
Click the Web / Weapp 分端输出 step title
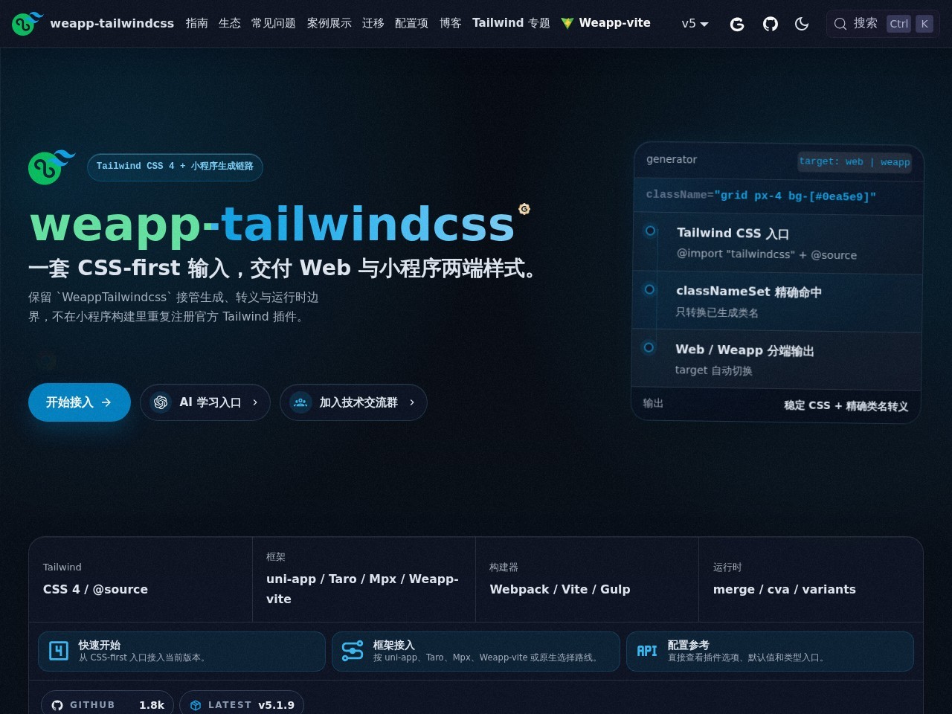click(744, 350)
